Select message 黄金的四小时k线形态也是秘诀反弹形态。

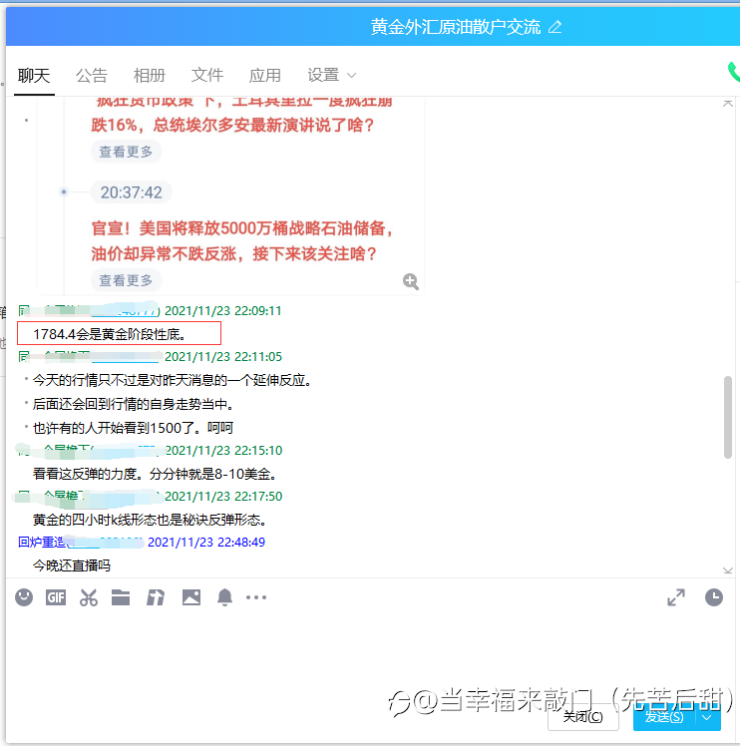pos(150,520)
